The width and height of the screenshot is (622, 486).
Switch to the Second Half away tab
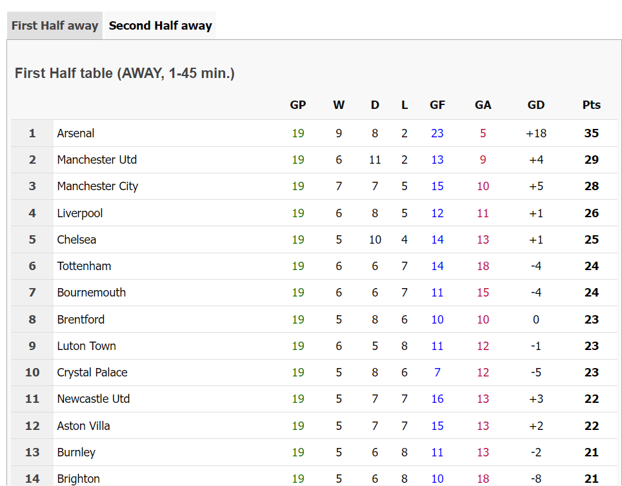(160, 26)
